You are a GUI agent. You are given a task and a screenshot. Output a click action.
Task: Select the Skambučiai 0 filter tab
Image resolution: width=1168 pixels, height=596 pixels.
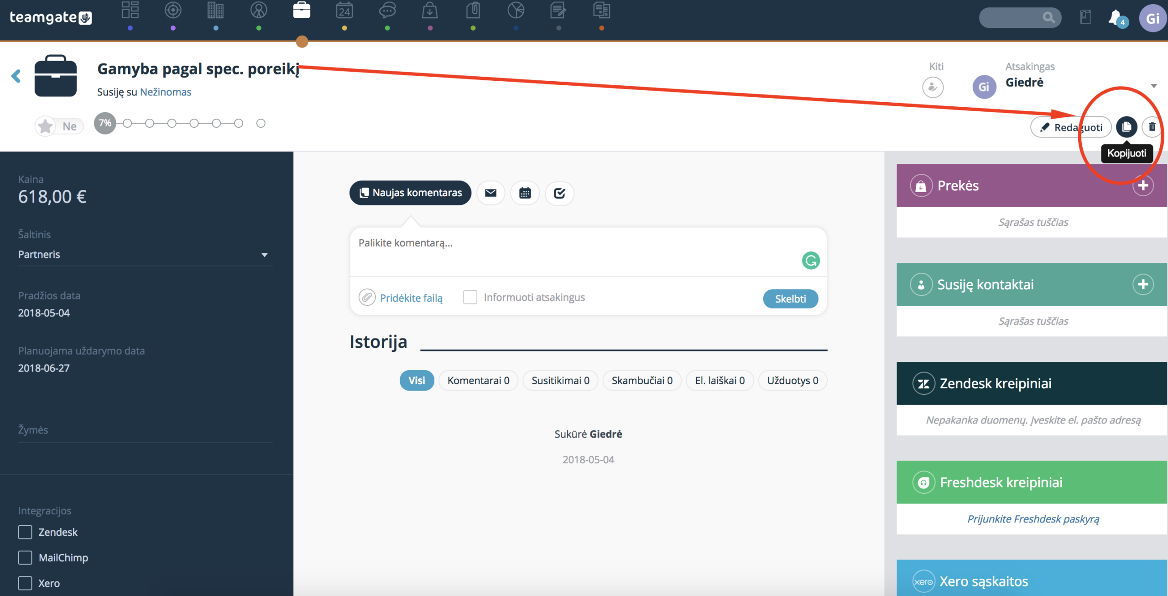click(x=642, y=381)
